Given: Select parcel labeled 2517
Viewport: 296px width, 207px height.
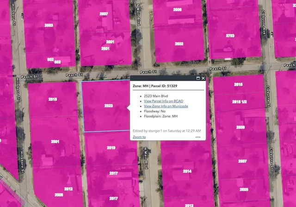Looking at the screenshot, I should click(x=113, y=173).
